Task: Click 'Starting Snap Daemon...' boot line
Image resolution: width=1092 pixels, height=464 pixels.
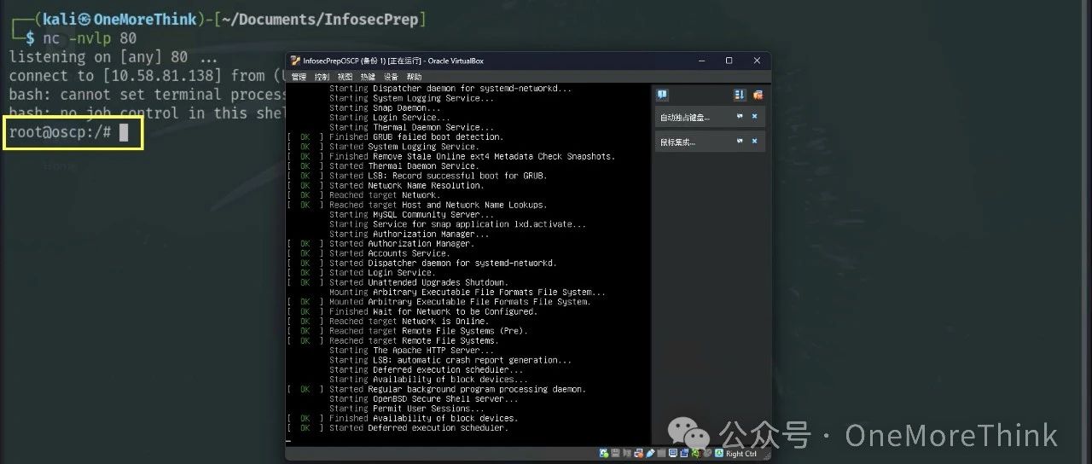Action: (386, 107)
